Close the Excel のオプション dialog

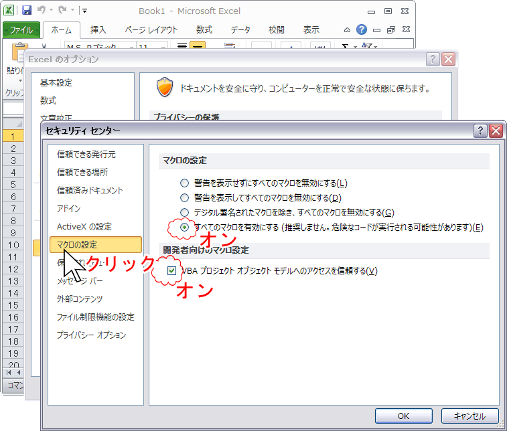tap(449, 59)
